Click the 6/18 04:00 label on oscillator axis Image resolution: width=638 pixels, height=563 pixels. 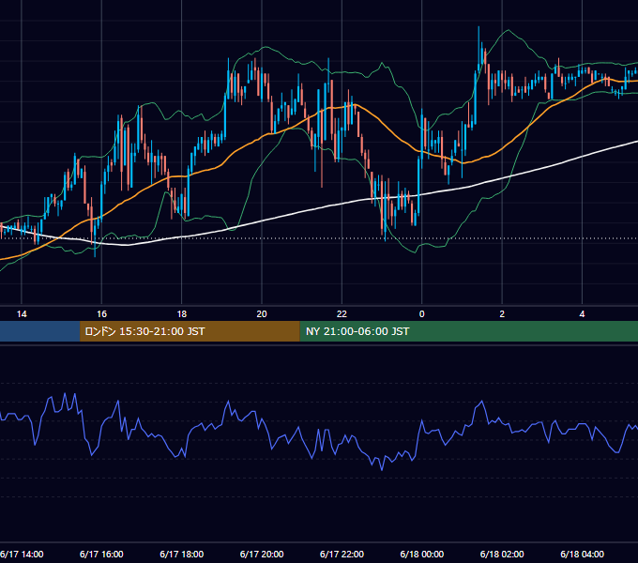coord(583,554)
